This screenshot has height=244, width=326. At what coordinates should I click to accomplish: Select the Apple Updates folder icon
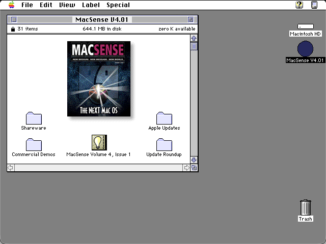tap(164, 118)
